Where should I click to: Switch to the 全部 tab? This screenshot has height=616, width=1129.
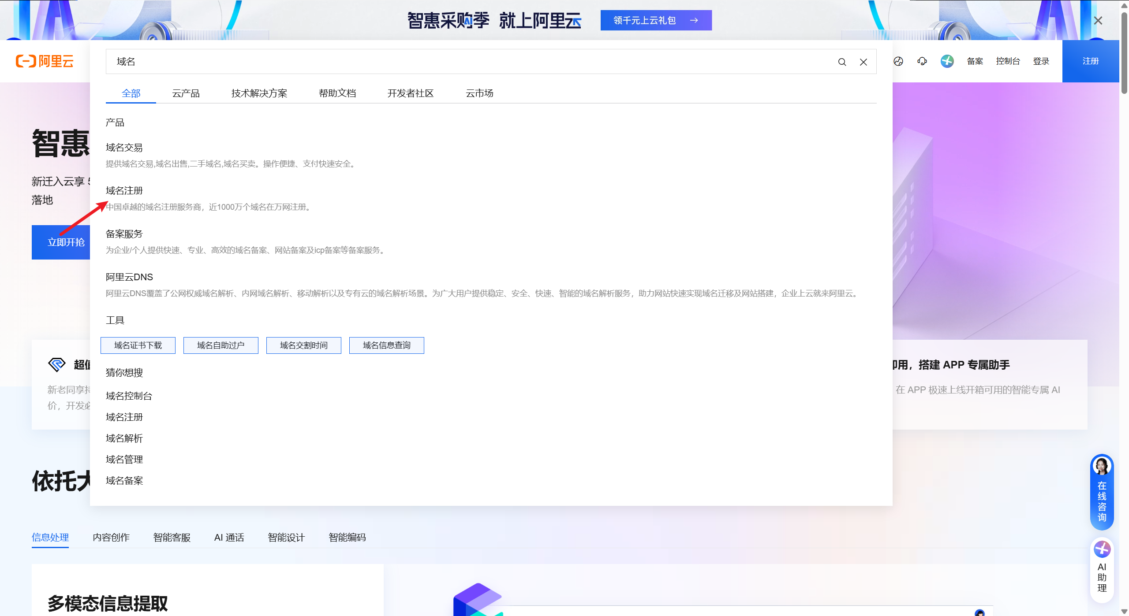click(x=131, y=93)
